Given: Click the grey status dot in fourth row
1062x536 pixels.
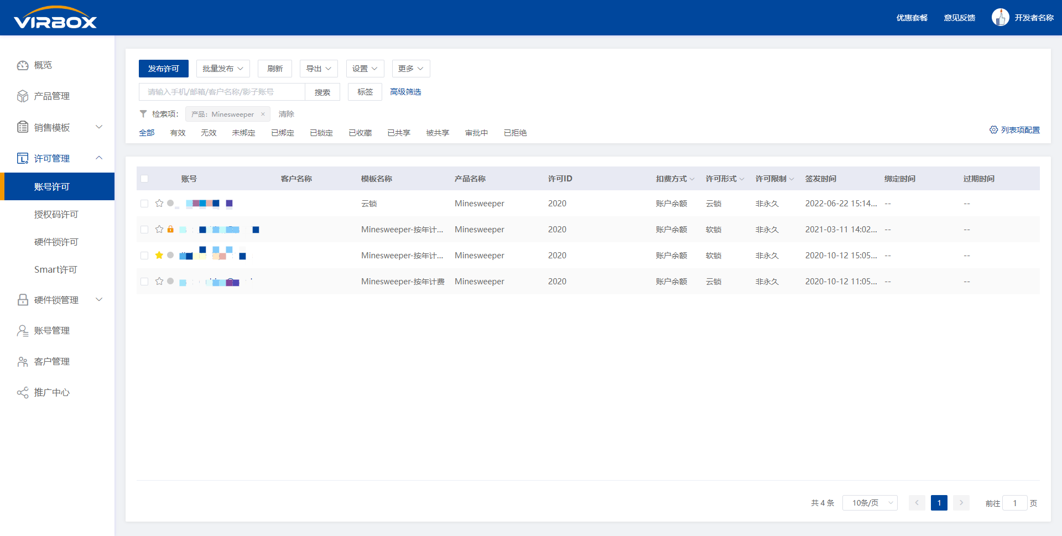Looking at the screenshot, I should 170,281.
